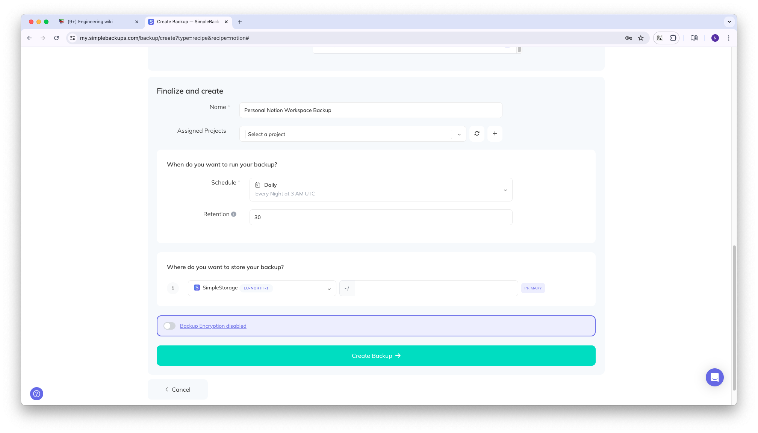Screen dimensions: 758x433
Task: Open the Intercom chat bubble icon
Action: (x=714, y=377)
